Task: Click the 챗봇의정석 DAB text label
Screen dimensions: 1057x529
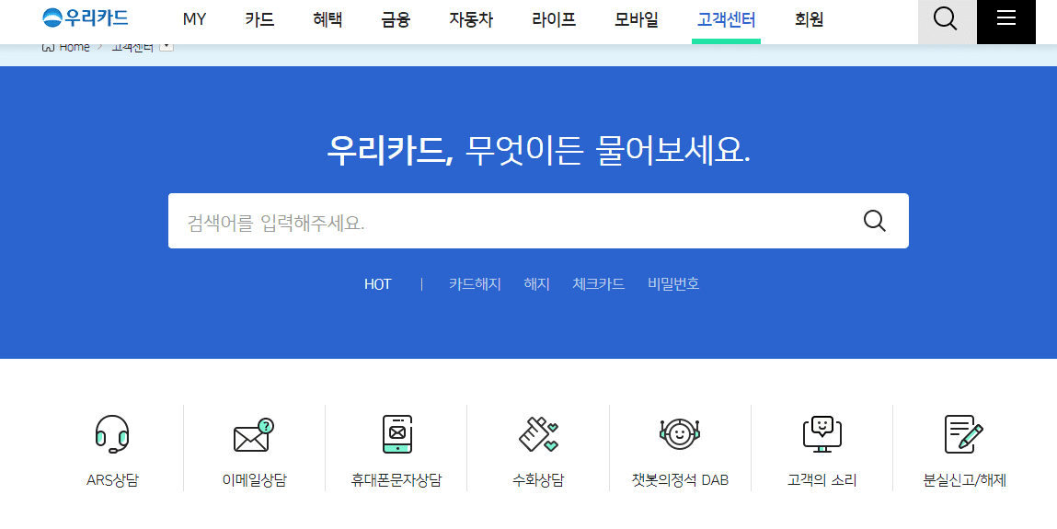Action: tap(680, 480)
